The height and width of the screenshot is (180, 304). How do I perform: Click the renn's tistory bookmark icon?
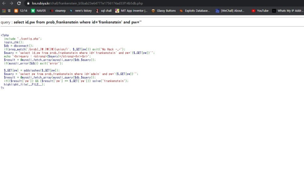[71, 11]
